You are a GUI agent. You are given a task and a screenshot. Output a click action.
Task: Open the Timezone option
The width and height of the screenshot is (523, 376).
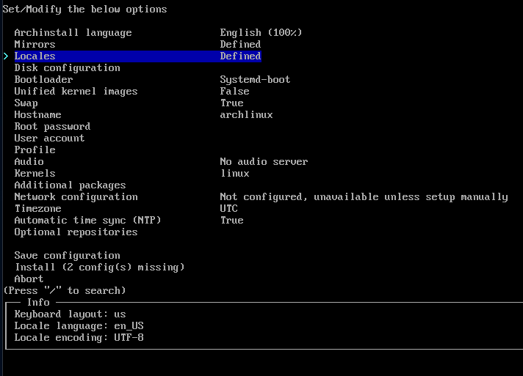tap(37, 209)
